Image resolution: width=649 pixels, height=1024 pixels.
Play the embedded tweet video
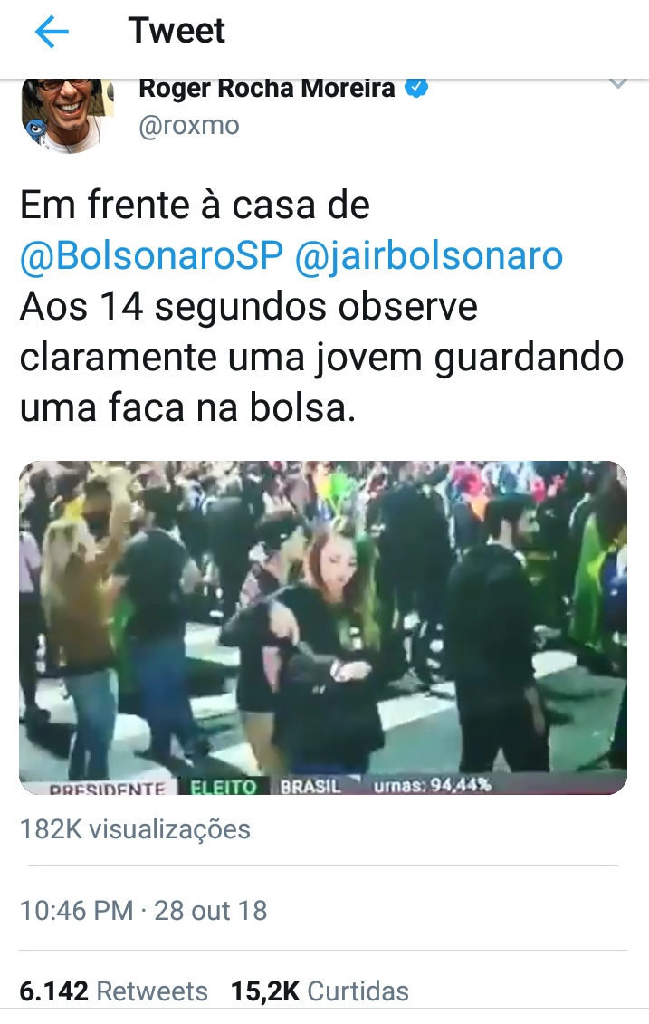coord(323,627)
